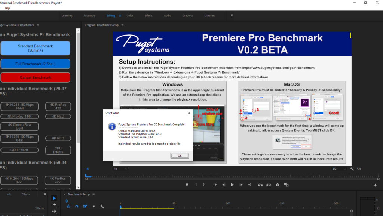The width and height of the screenshot is (383, 216).
Task: Click the red Cancel Benchmark button
Action: 36,78
